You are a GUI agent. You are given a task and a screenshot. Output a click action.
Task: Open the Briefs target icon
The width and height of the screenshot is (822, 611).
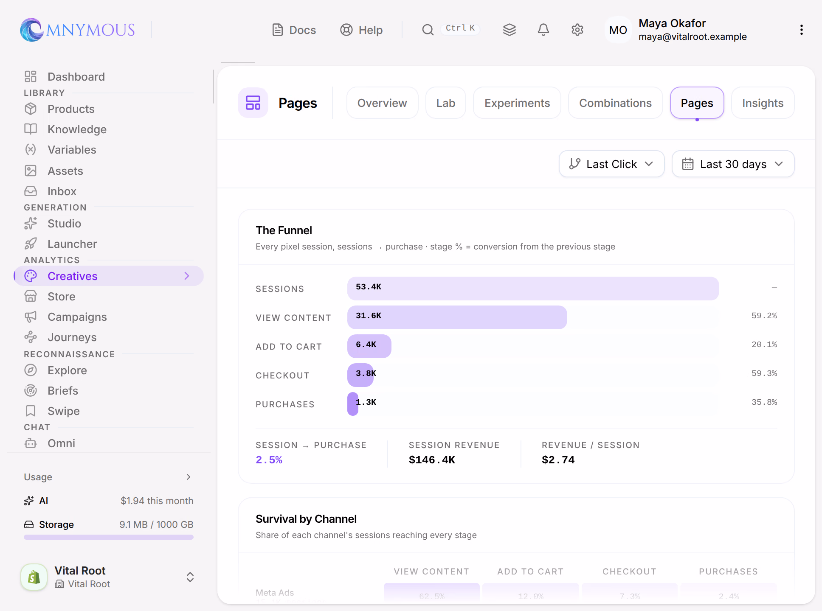coord(31,390)
